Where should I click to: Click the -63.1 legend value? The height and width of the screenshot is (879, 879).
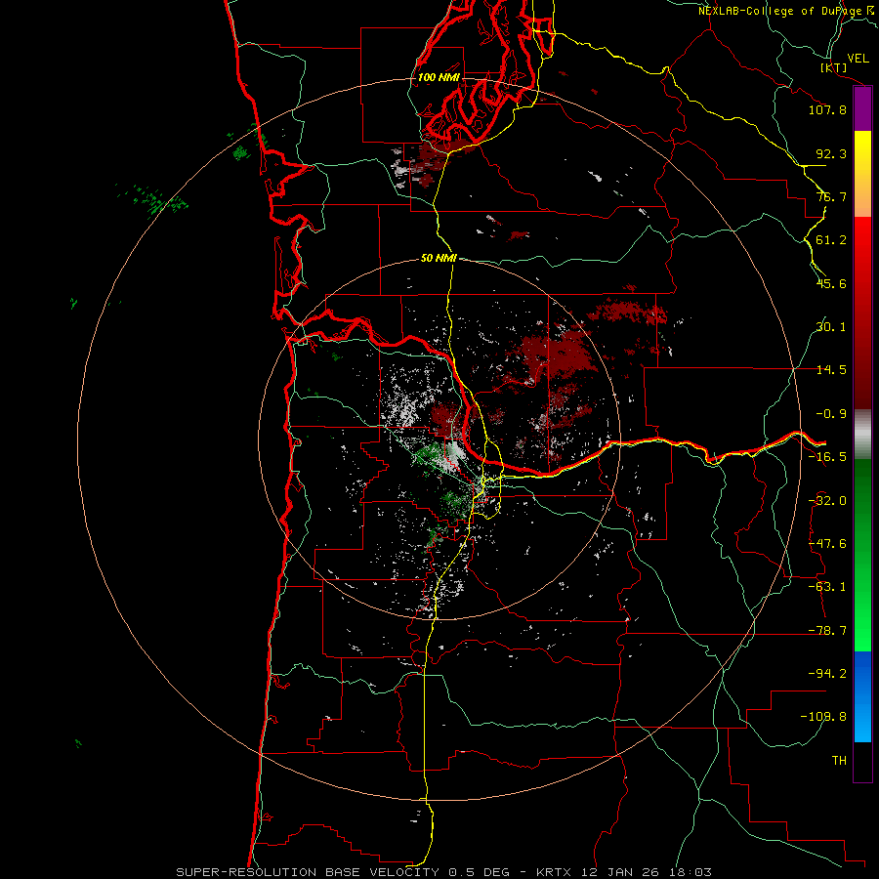tap(827, 587)
